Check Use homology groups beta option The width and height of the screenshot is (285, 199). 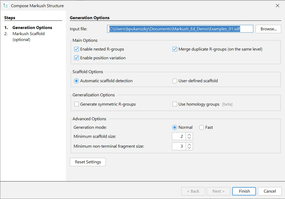175,104
